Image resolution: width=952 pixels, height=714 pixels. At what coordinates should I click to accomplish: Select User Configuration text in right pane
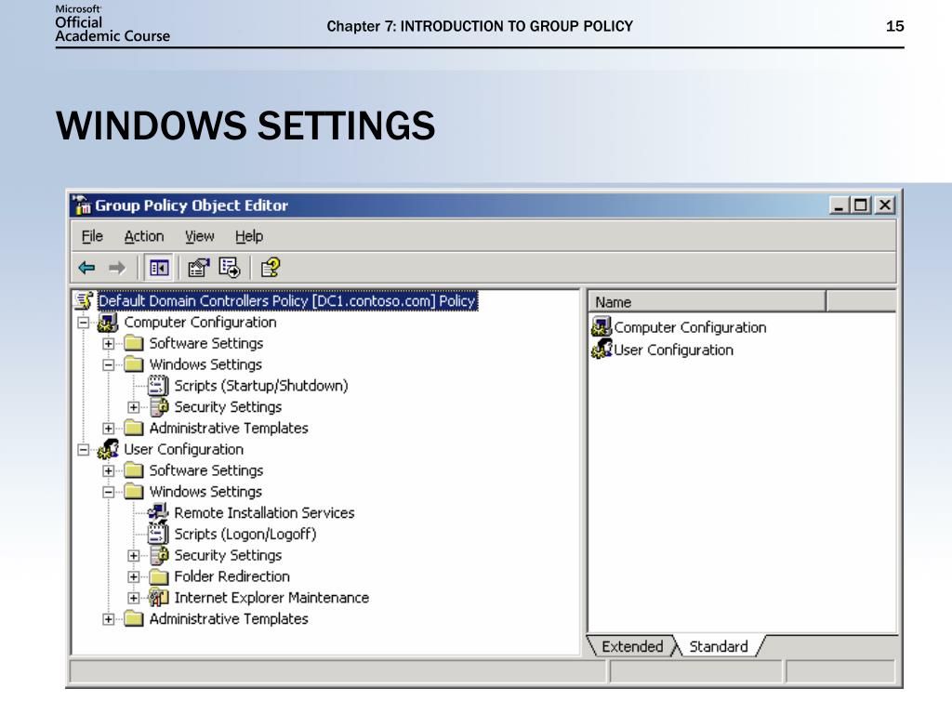click(673, 350)
